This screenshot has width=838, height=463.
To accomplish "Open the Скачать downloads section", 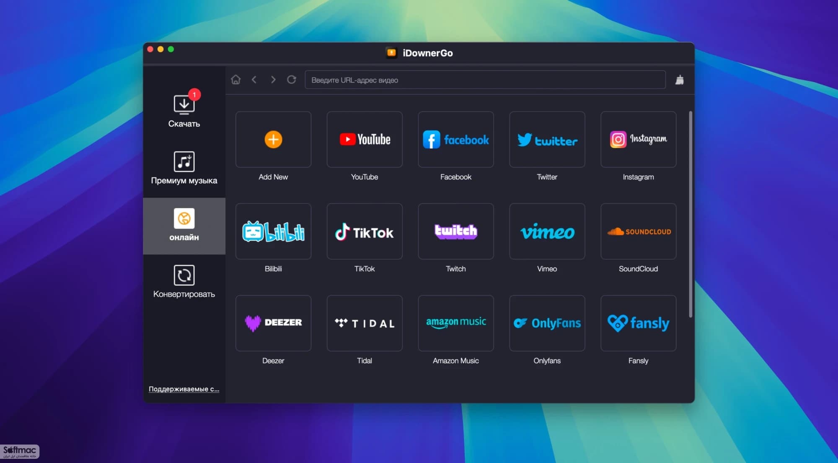I will [184, 110].
